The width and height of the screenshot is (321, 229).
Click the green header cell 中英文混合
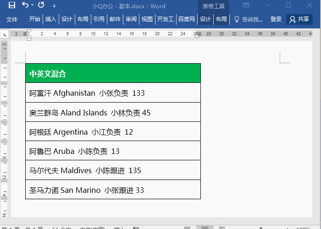113,73
